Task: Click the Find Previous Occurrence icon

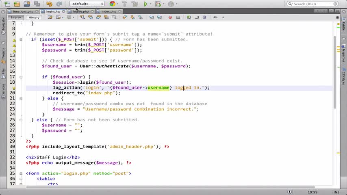Action: coord(90,17)
